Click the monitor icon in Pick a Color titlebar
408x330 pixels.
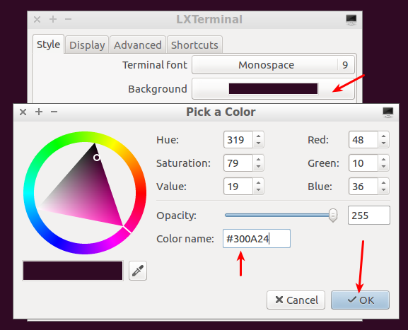click(x=388, y=112)
